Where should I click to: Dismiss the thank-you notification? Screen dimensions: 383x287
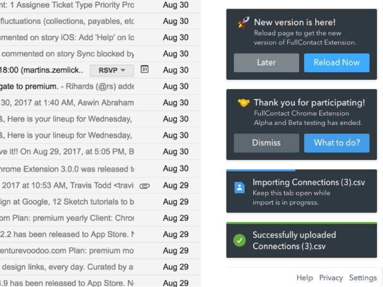pyautogui.click(x=266, y=143)
